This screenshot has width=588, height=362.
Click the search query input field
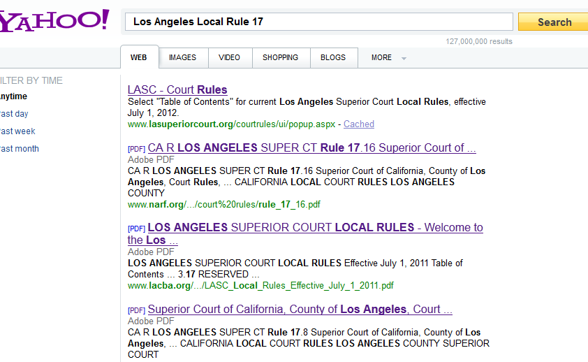click(318, 22)
